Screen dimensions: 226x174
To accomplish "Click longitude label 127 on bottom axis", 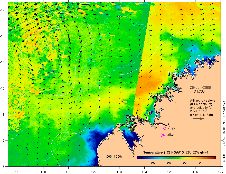I will [221, 172].
